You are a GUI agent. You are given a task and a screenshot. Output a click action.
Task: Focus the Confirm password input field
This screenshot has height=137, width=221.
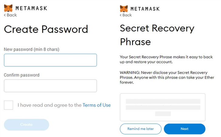click(50, 86)
